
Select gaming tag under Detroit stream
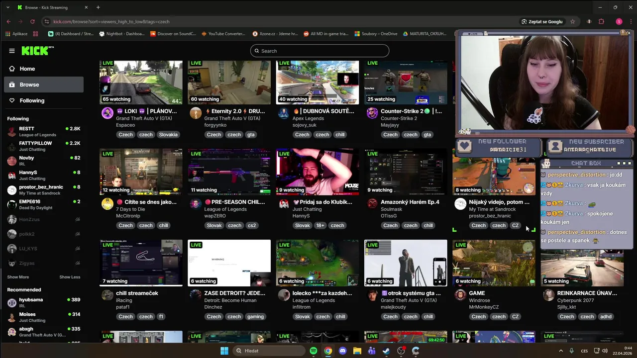pos(255,317)
